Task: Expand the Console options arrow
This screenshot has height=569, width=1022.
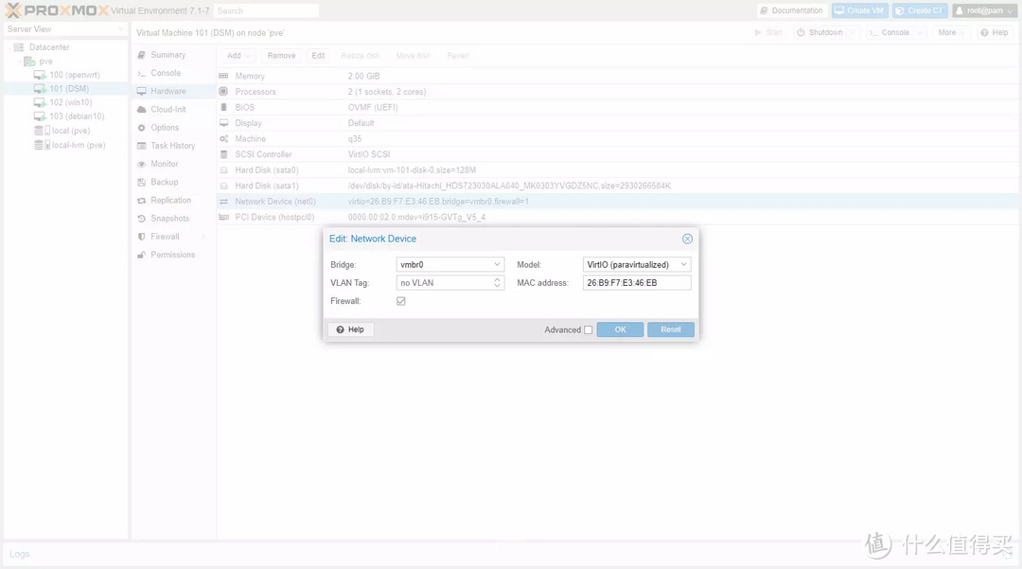Action: coord(919,32)
